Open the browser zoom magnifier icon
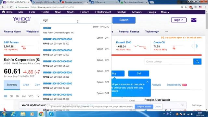This screenshot has width=208, height=117. pyautogui.click(x=182, y=7)
